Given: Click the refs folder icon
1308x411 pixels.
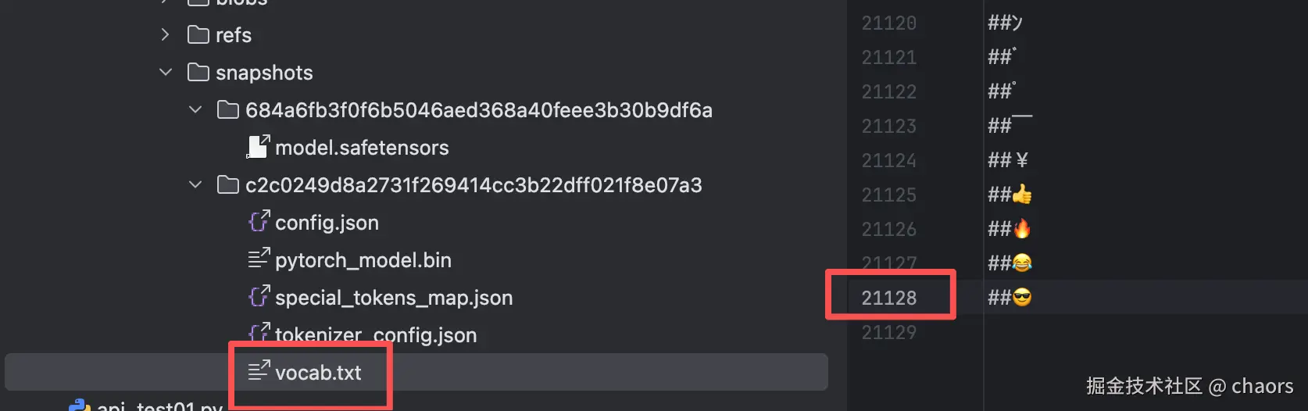Looking at the screenshot, I should [198, 35].
